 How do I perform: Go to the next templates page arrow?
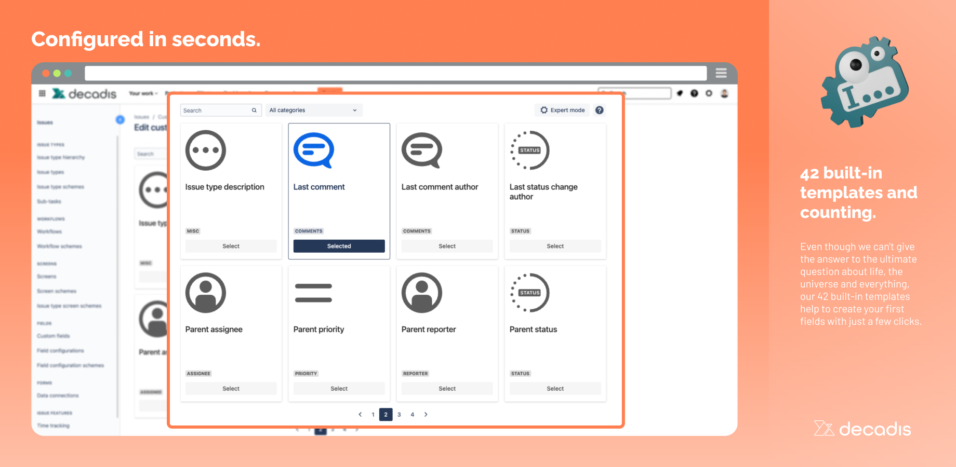426,415
